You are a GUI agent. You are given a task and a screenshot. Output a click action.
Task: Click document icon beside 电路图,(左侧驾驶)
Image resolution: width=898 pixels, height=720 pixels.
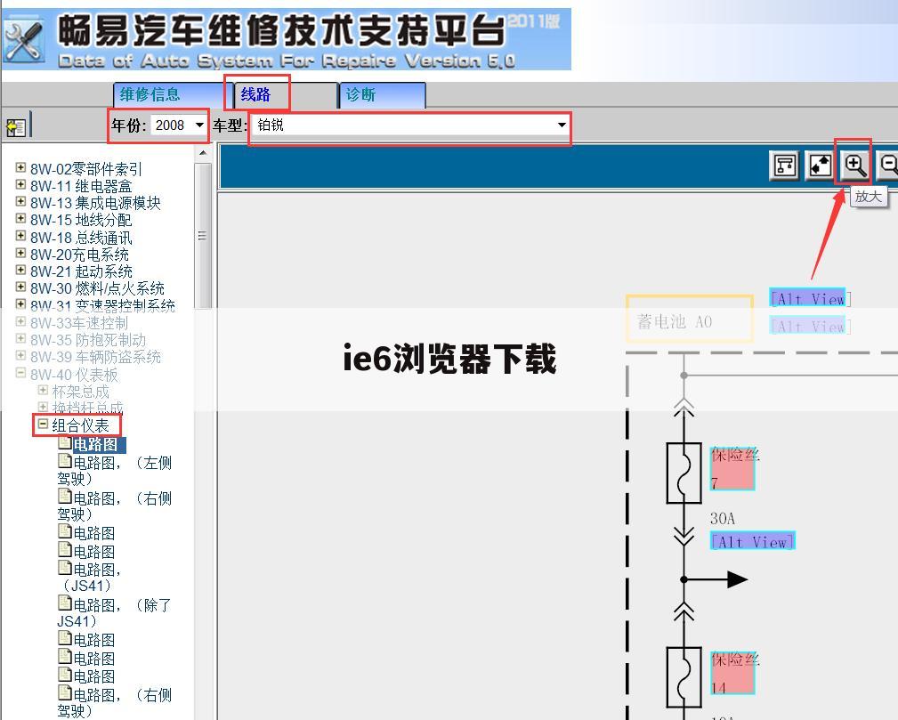click(x=65, y=460)
